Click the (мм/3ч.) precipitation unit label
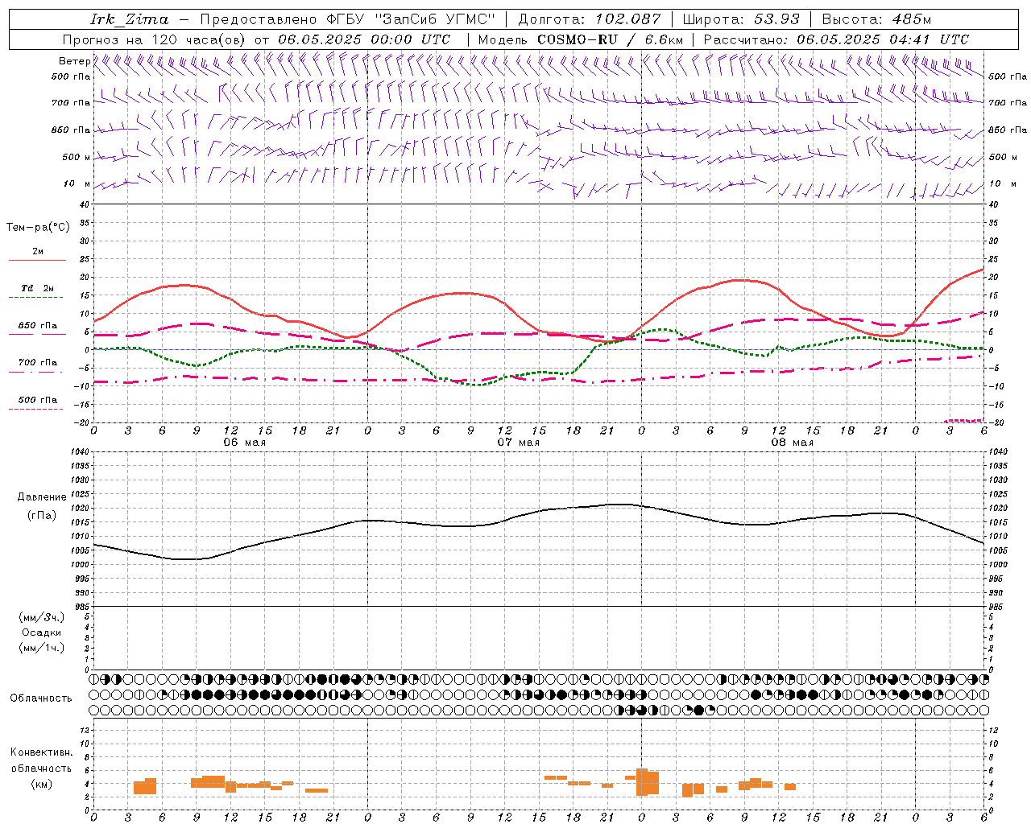 pyautogui.click(x=42, y=617)
